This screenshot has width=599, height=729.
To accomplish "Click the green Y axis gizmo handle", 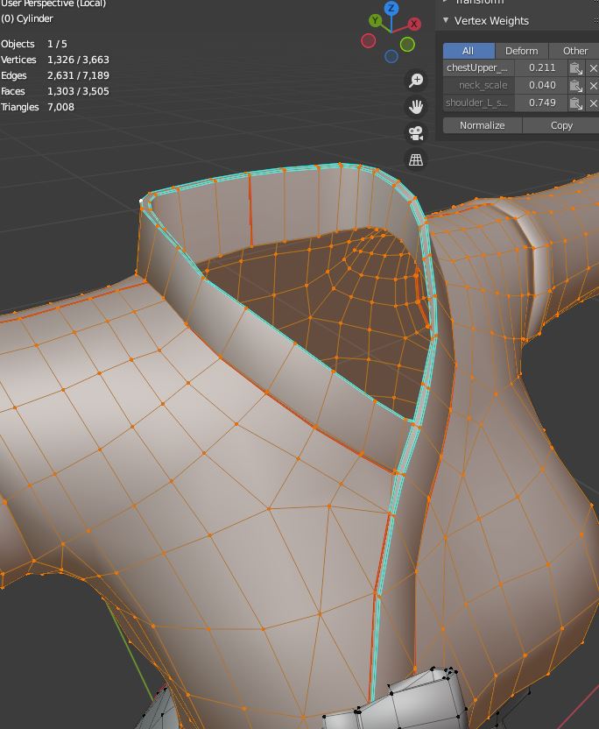I will (x=375, y=20).
